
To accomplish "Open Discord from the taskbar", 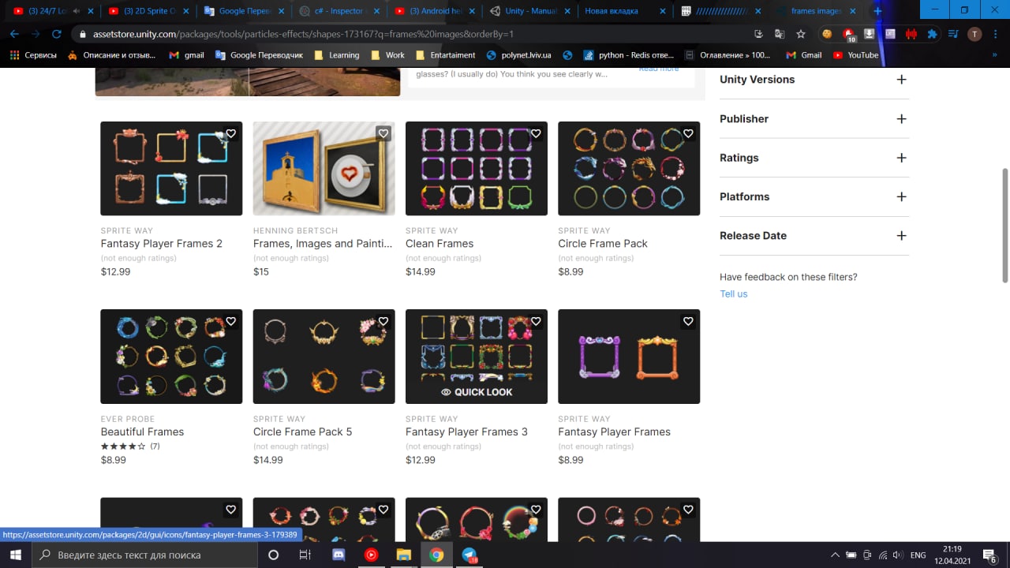I will coord(339,555).
